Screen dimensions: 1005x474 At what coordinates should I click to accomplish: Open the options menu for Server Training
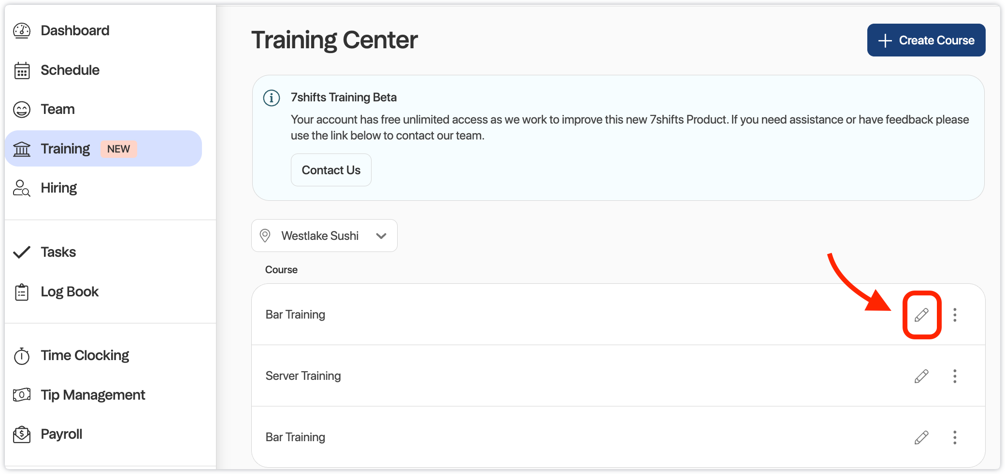(955, 376)
